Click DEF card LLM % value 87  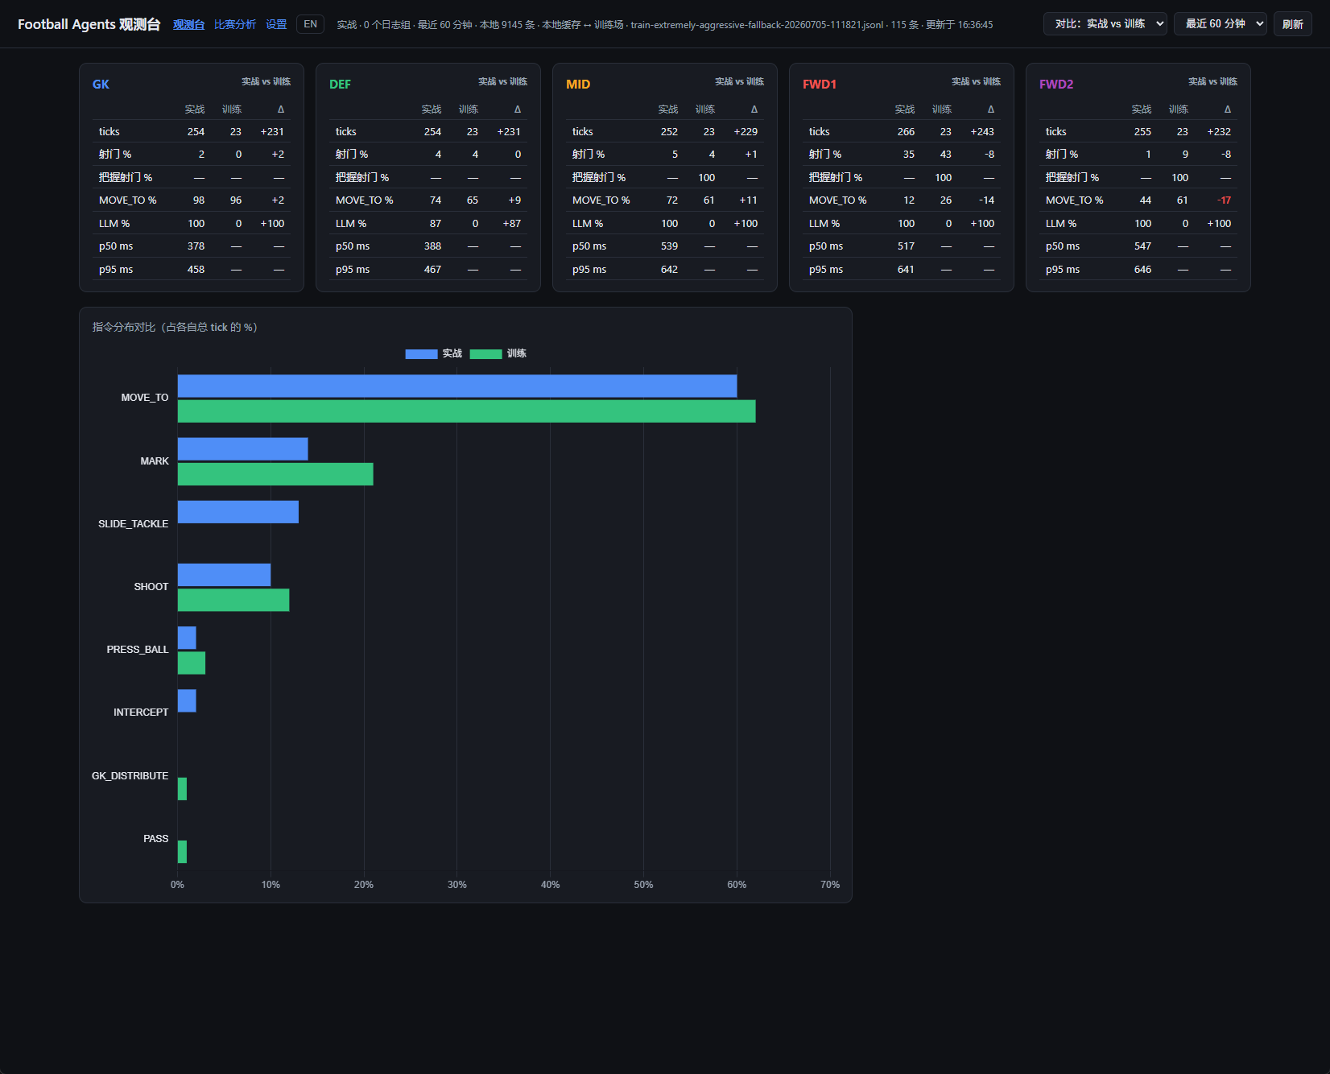pyautogui.click(x=436, y=224)
